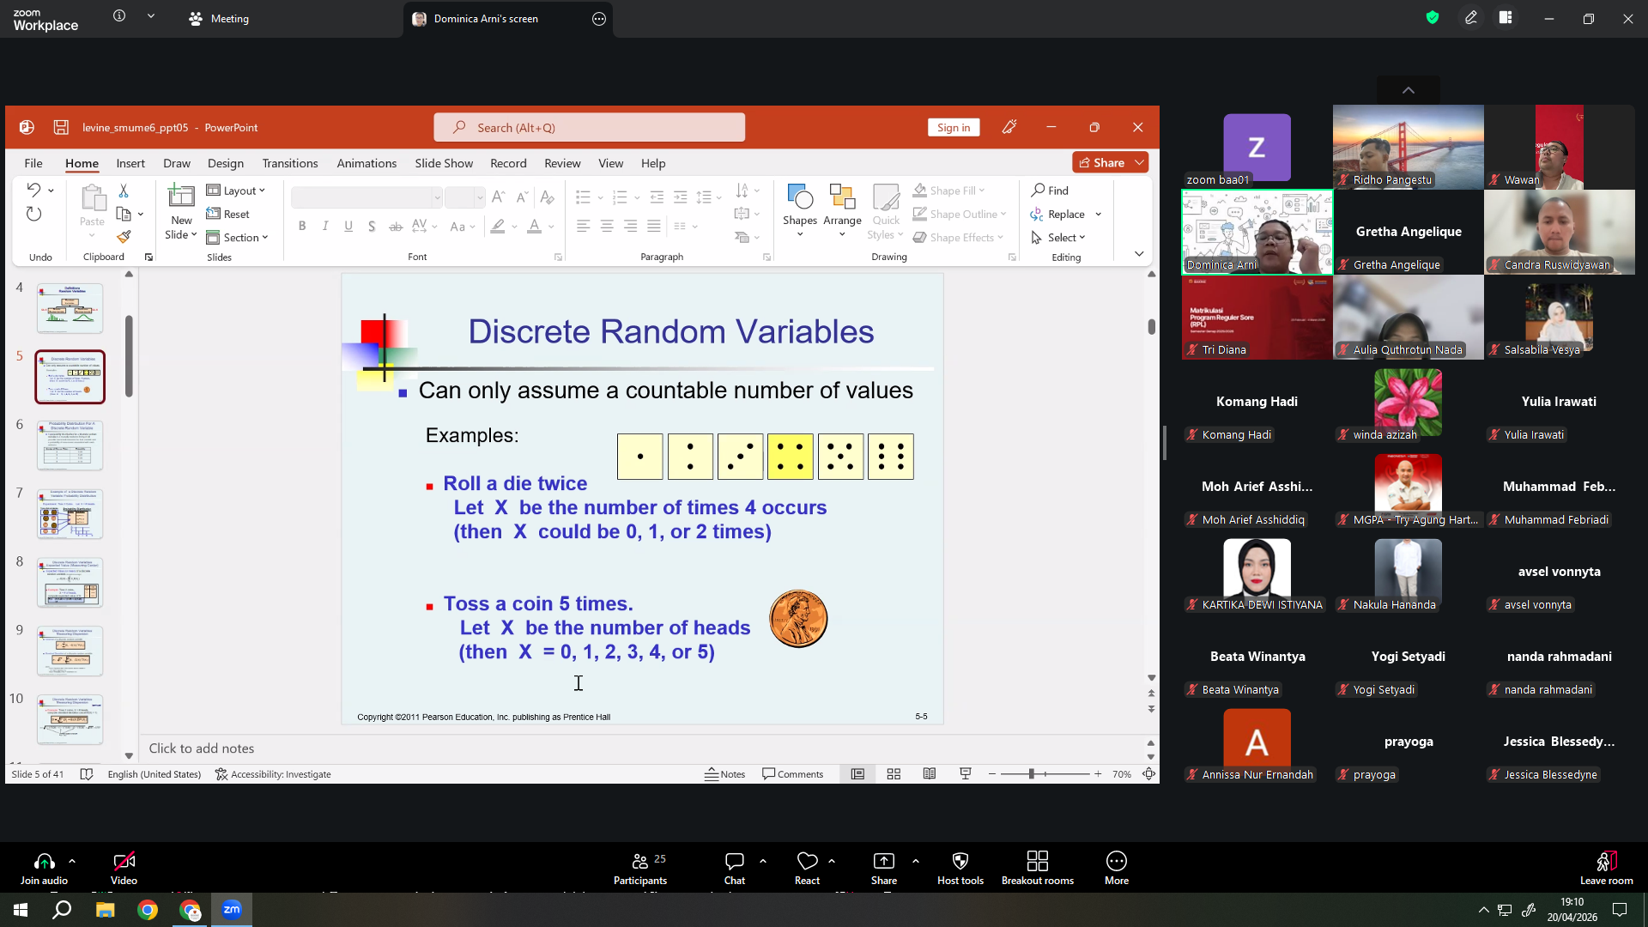The width and height of the screenshot is (1648, 927).
Task: Open the Arrange options
Action: pyautogui.click(x=842, y=209)
